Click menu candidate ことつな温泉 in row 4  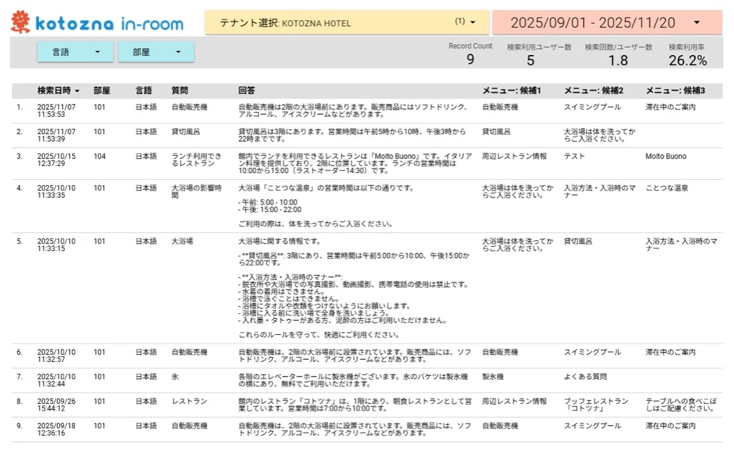pyautogui.click(x=667, y=188)
